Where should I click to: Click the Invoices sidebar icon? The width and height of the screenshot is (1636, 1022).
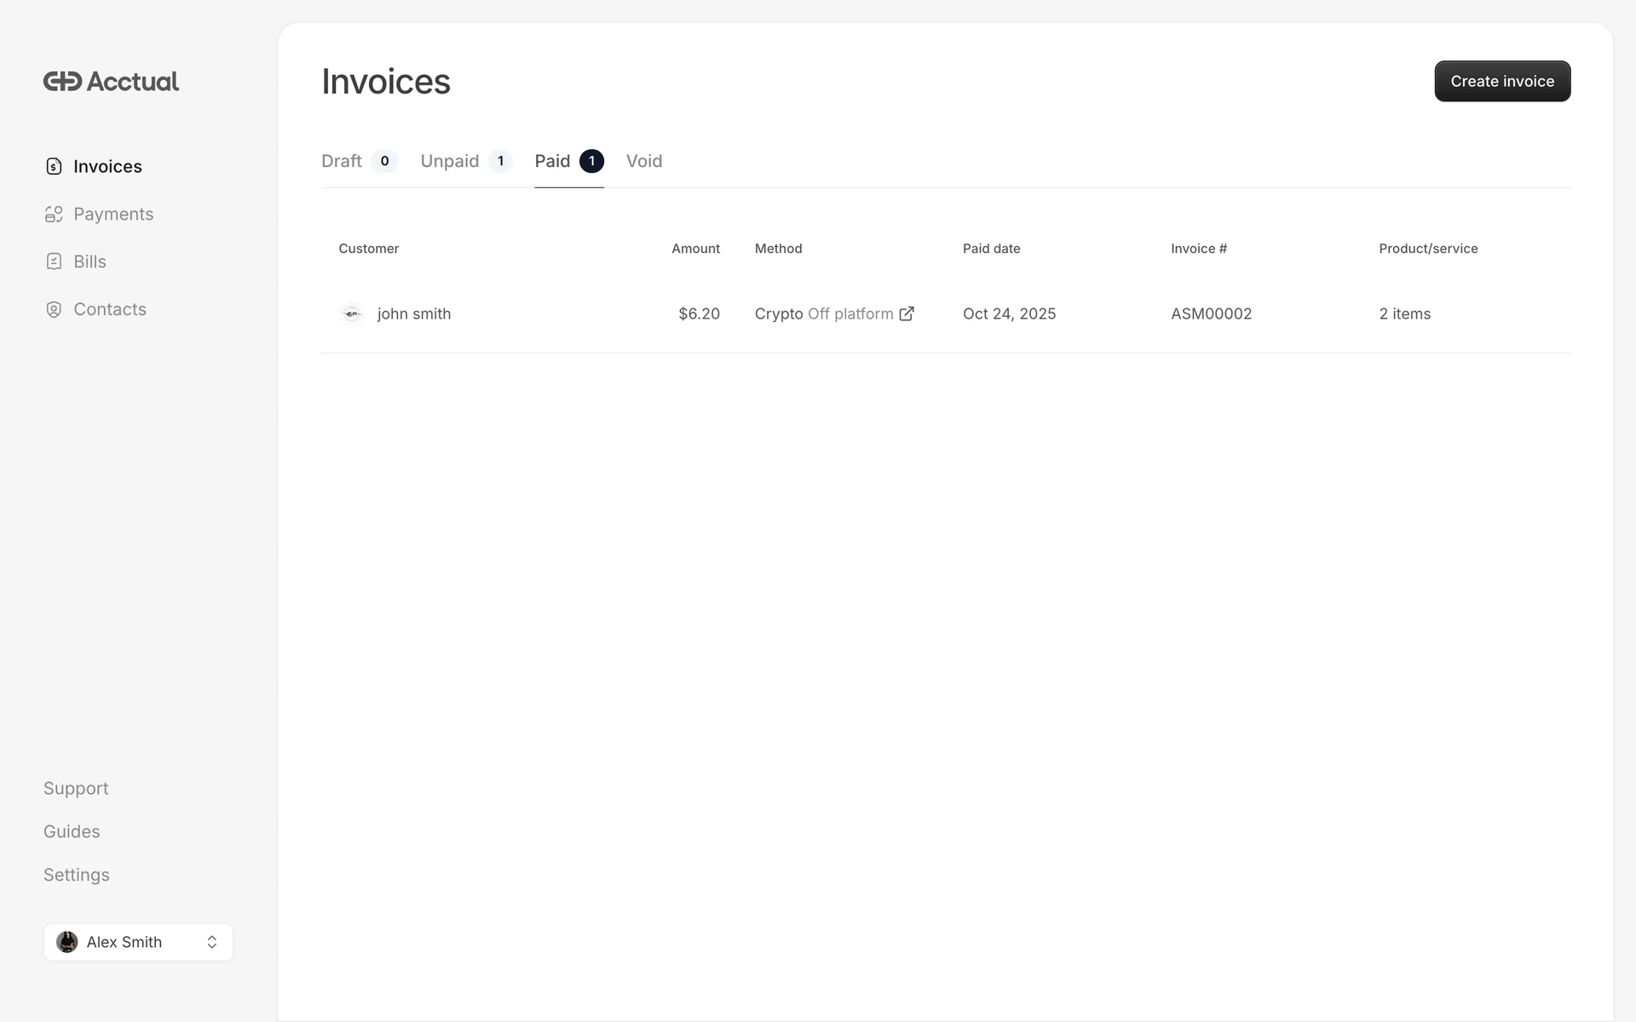click(54, 166)
